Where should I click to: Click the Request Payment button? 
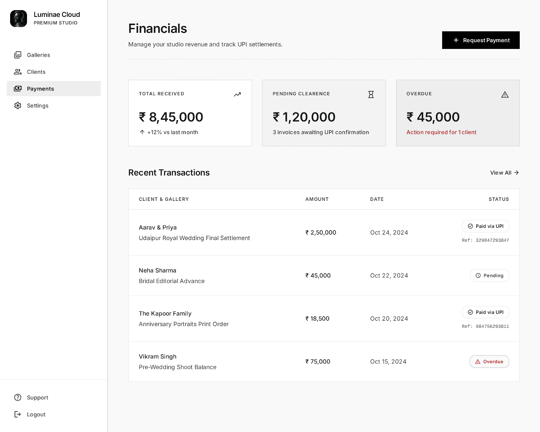point(481,40)
